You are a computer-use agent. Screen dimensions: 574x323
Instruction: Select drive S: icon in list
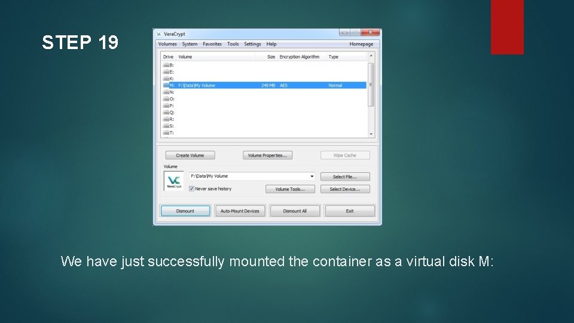pos(166,126)
